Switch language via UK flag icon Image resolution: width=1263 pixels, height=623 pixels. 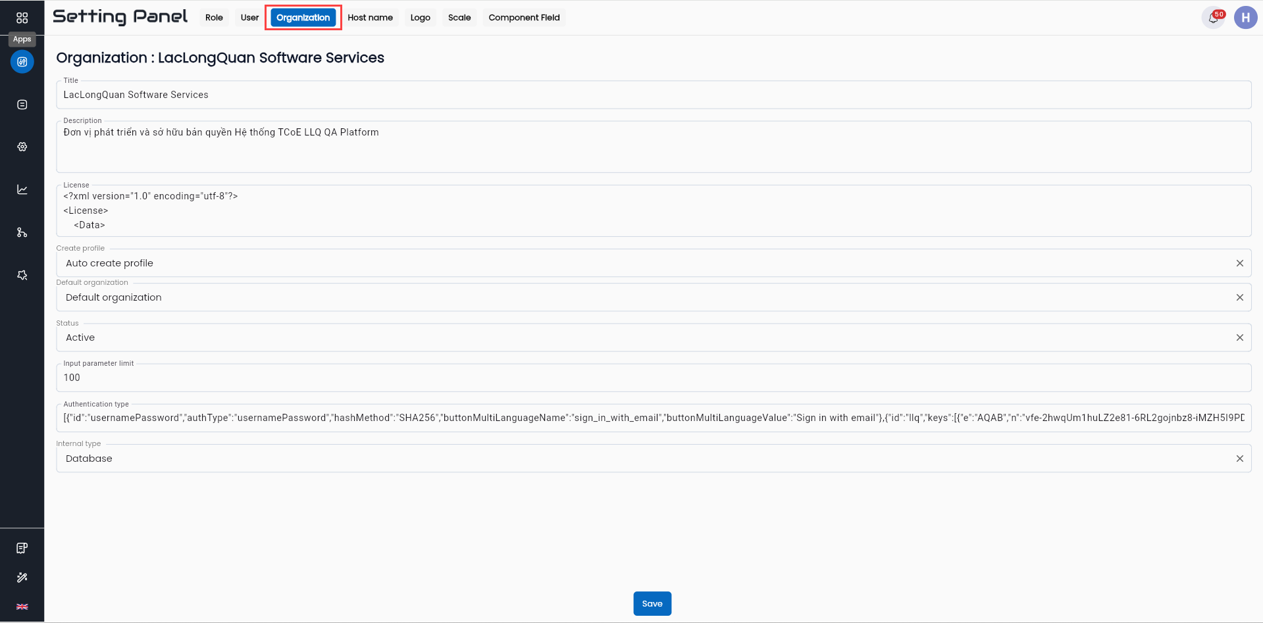point(22,607)
